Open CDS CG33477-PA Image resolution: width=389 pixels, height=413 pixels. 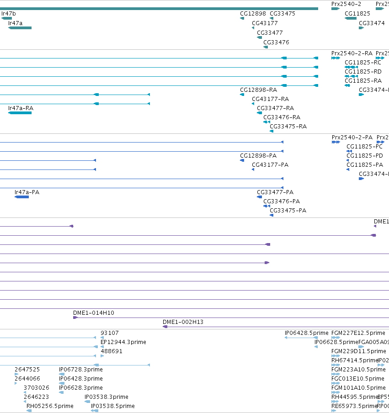259,197
